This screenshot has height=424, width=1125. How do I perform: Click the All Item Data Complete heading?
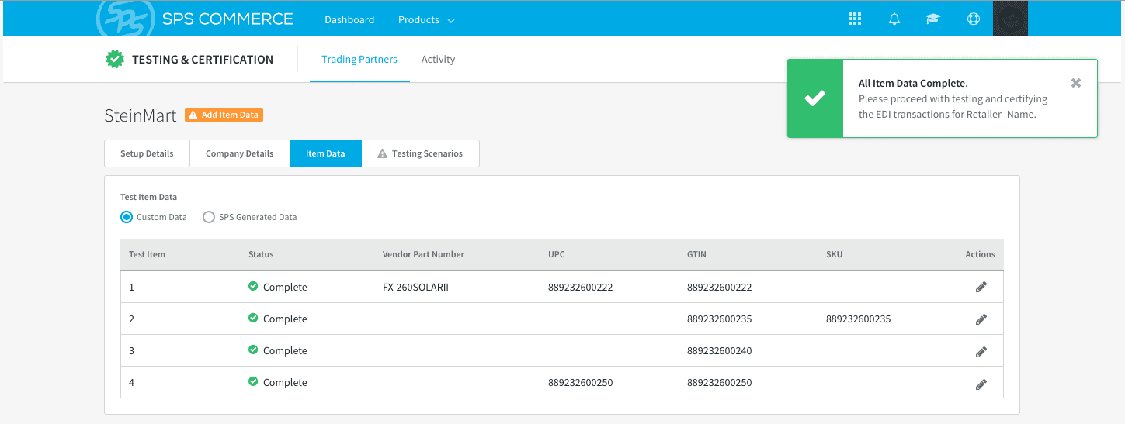(x=913, y=83)
